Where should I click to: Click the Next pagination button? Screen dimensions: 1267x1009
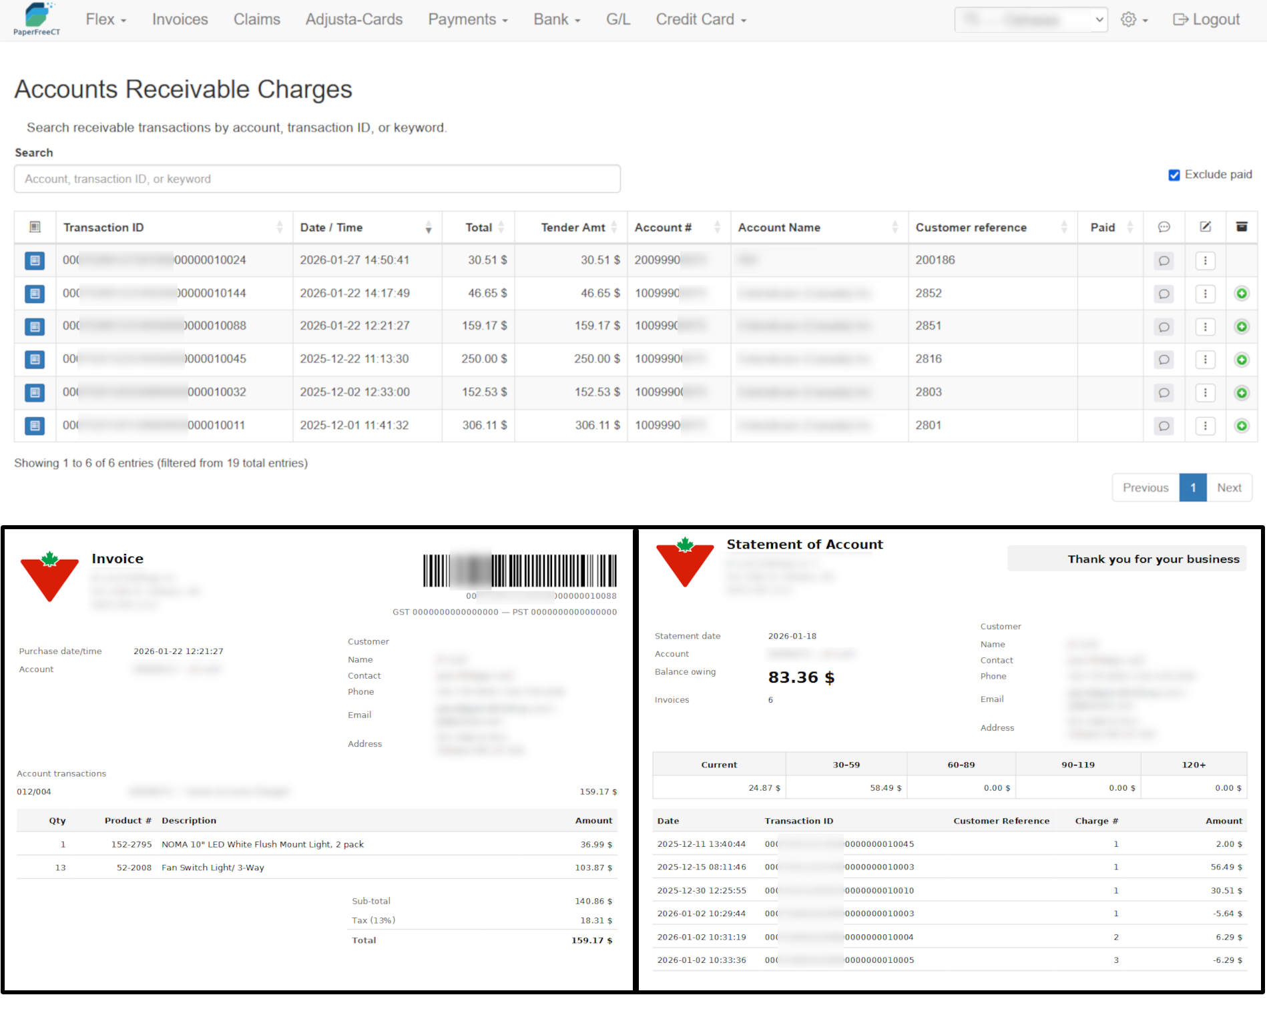(x=1228, y=488)
